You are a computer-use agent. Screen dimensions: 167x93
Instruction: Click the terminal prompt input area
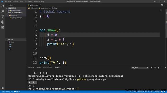tap(78, 89)
